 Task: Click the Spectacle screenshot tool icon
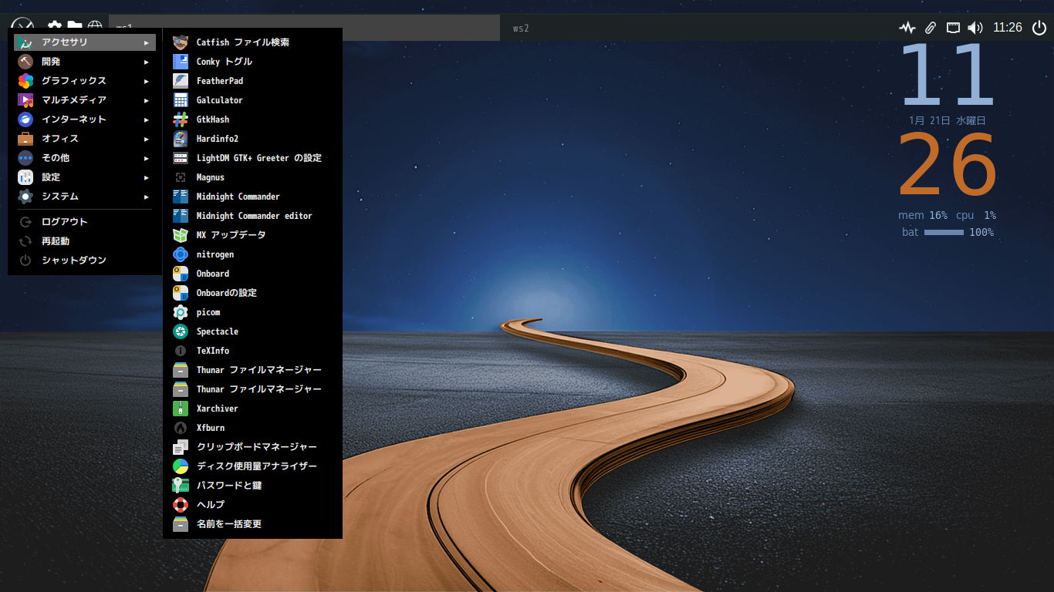pos(181,331)
